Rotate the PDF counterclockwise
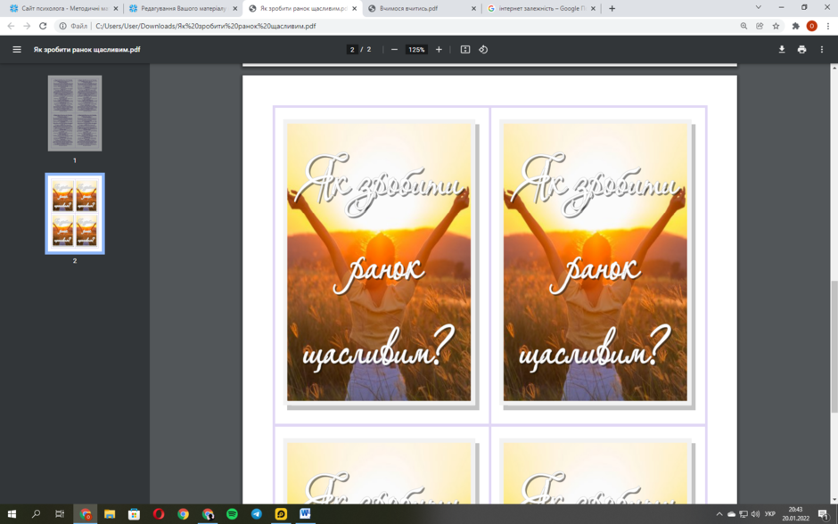The height and width of the screenshot is (524, 838). click(x=483, y=50)
